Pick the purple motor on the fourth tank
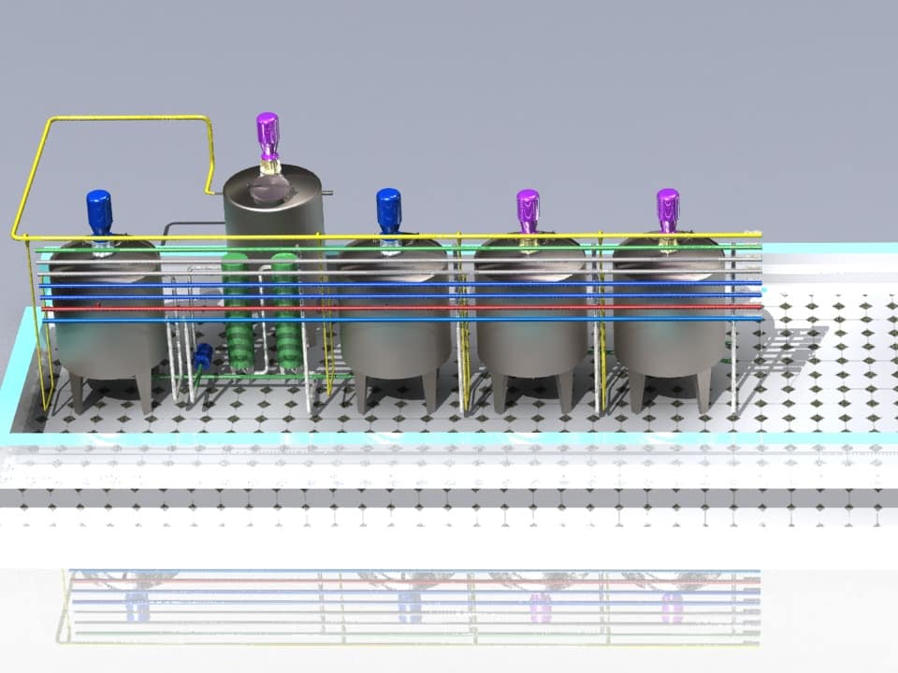 [x=528, y=212]
